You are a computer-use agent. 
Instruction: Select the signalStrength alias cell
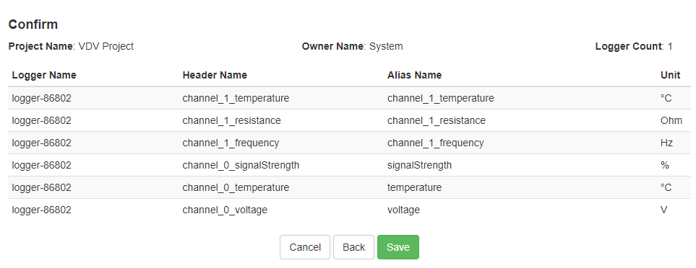[x=419, y=165]
